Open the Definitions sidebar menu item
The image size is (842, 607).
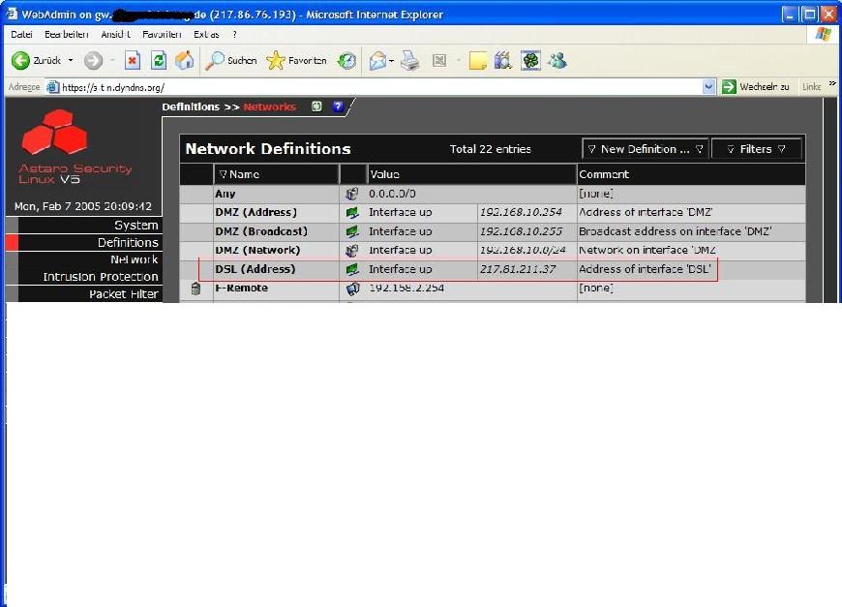(x=127, y=243)
